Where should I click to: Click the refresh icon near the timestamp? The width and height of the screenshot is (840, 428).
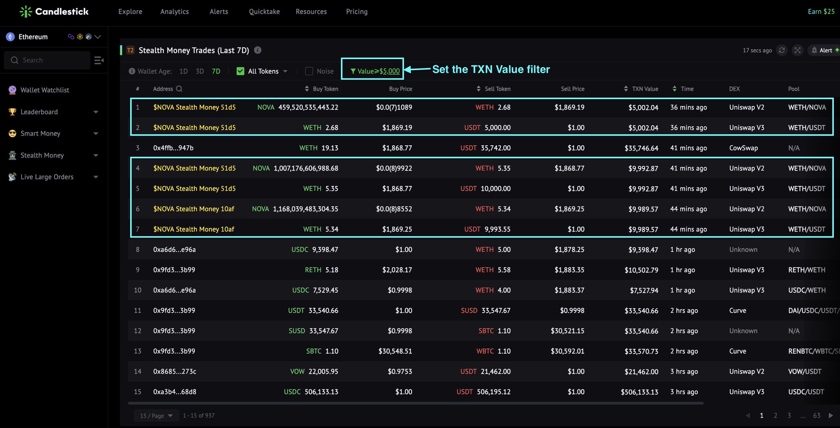782,50
